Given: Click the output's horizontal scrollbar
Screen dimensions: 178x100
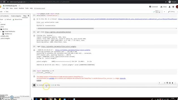Looking at the screenshot, I should pyautogui.click(x=66, y=28).
